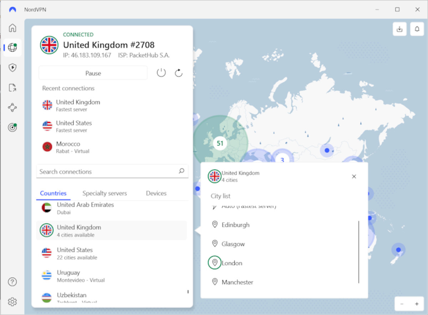Click the ISP: PacketHub S.A. text
The height and width of the screenshot is (315, 428).
coord(144,55)
